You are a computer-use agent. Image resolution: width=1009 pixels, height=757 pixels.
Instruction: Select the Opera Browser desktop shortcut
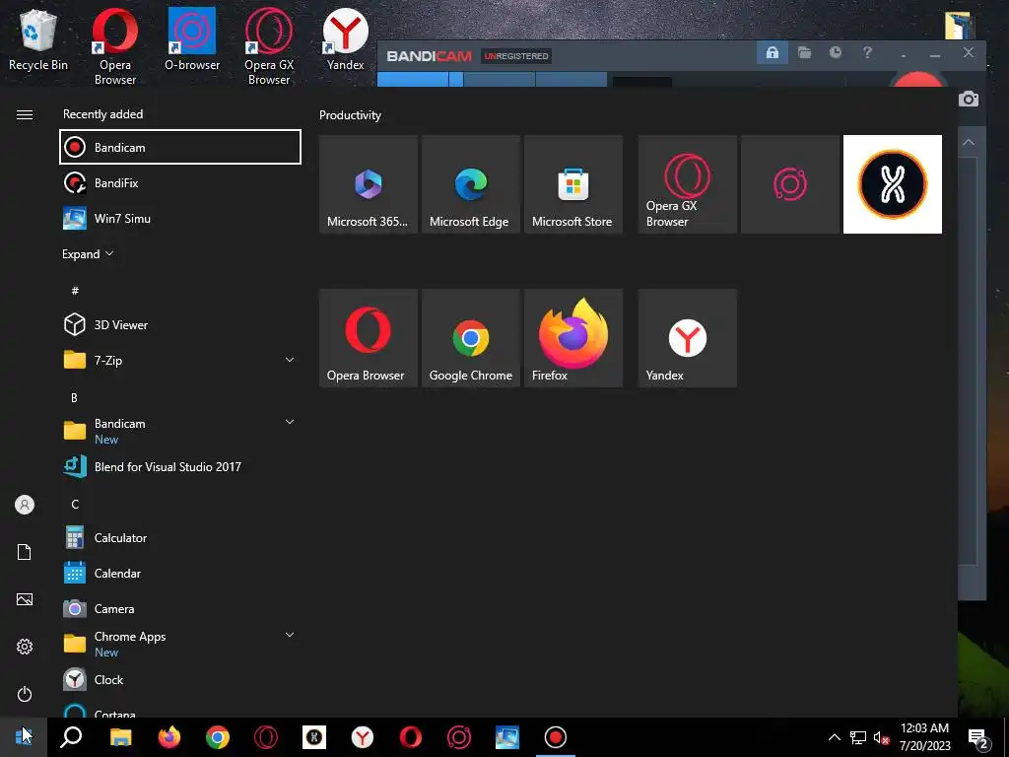(115, 47)
